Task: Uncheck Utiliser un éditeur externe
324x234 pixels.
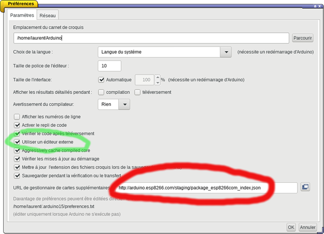Action: pos(17,142)
